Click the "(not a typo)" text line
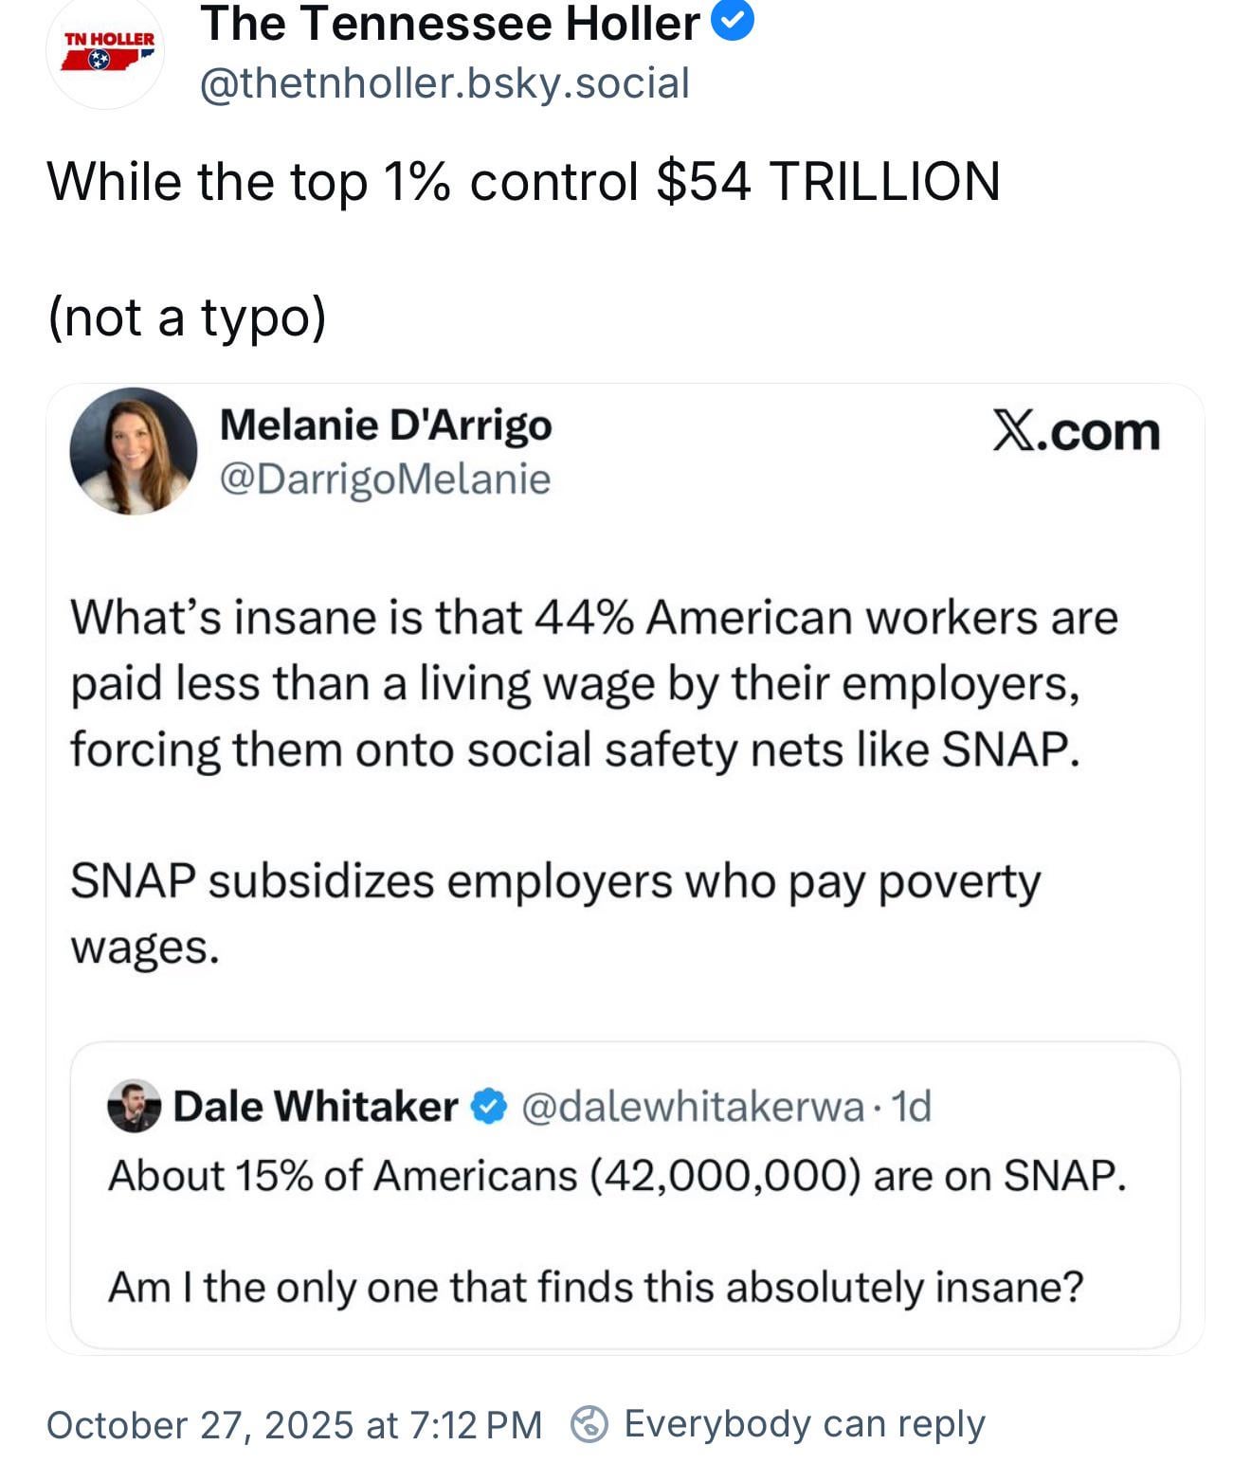Image resolution: width=1251 pixels, height=1463 pixels. click(x=187, y=316)
